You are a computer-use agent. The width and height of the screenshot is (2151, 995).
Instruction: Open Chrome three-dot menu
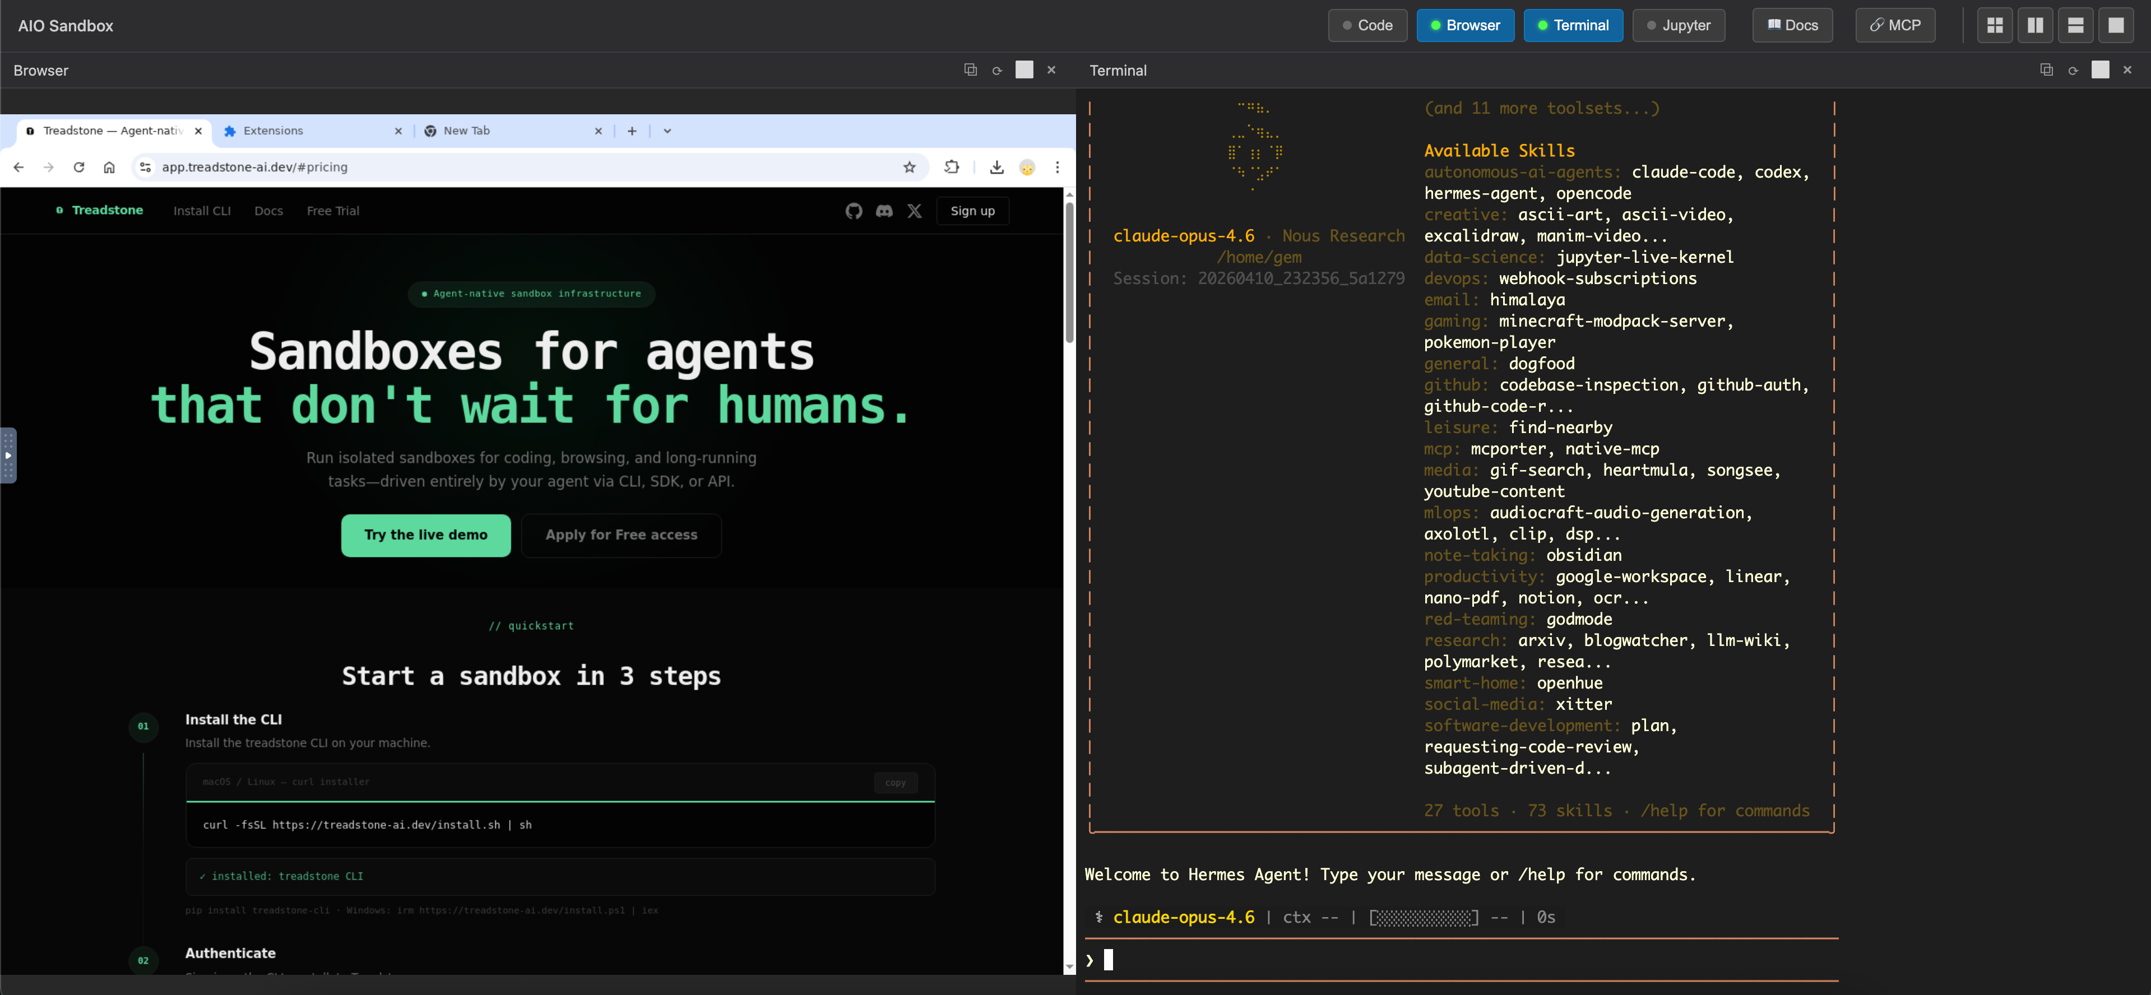click(x=1057, y=167)
